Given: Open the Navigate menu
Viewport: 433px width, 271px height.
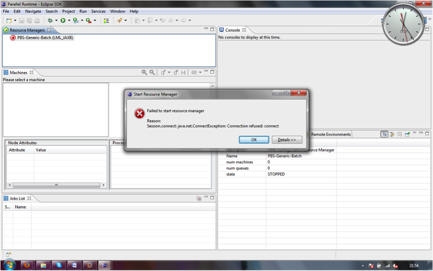Looking at the screenshot, I should point(33,11).
